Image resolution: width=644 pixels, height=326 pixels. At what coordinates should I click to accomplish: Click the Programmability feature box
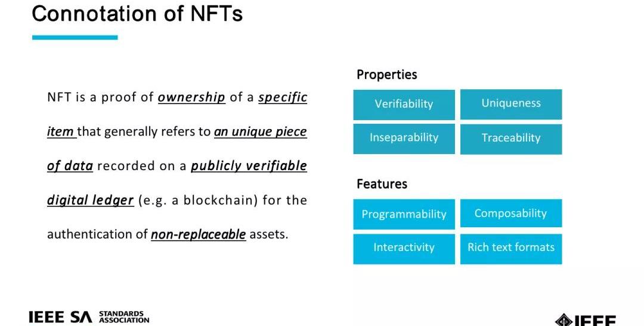click(x=404, y=214)
